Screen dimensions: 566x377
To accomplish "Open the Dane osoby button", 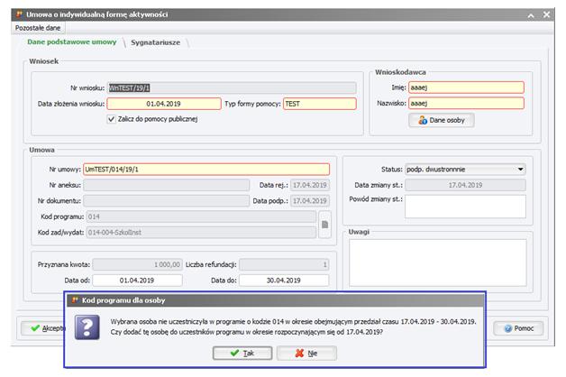I will (441, 120).
